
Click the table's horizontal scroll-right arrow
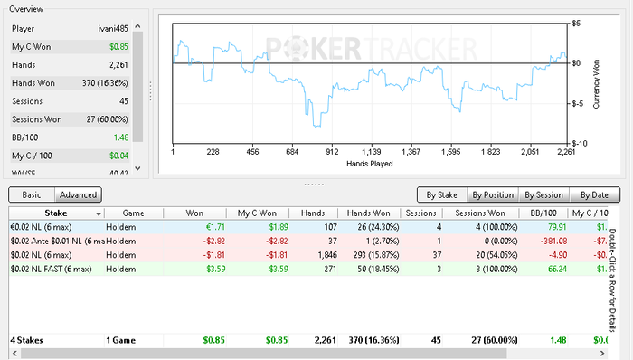[602, 354]
